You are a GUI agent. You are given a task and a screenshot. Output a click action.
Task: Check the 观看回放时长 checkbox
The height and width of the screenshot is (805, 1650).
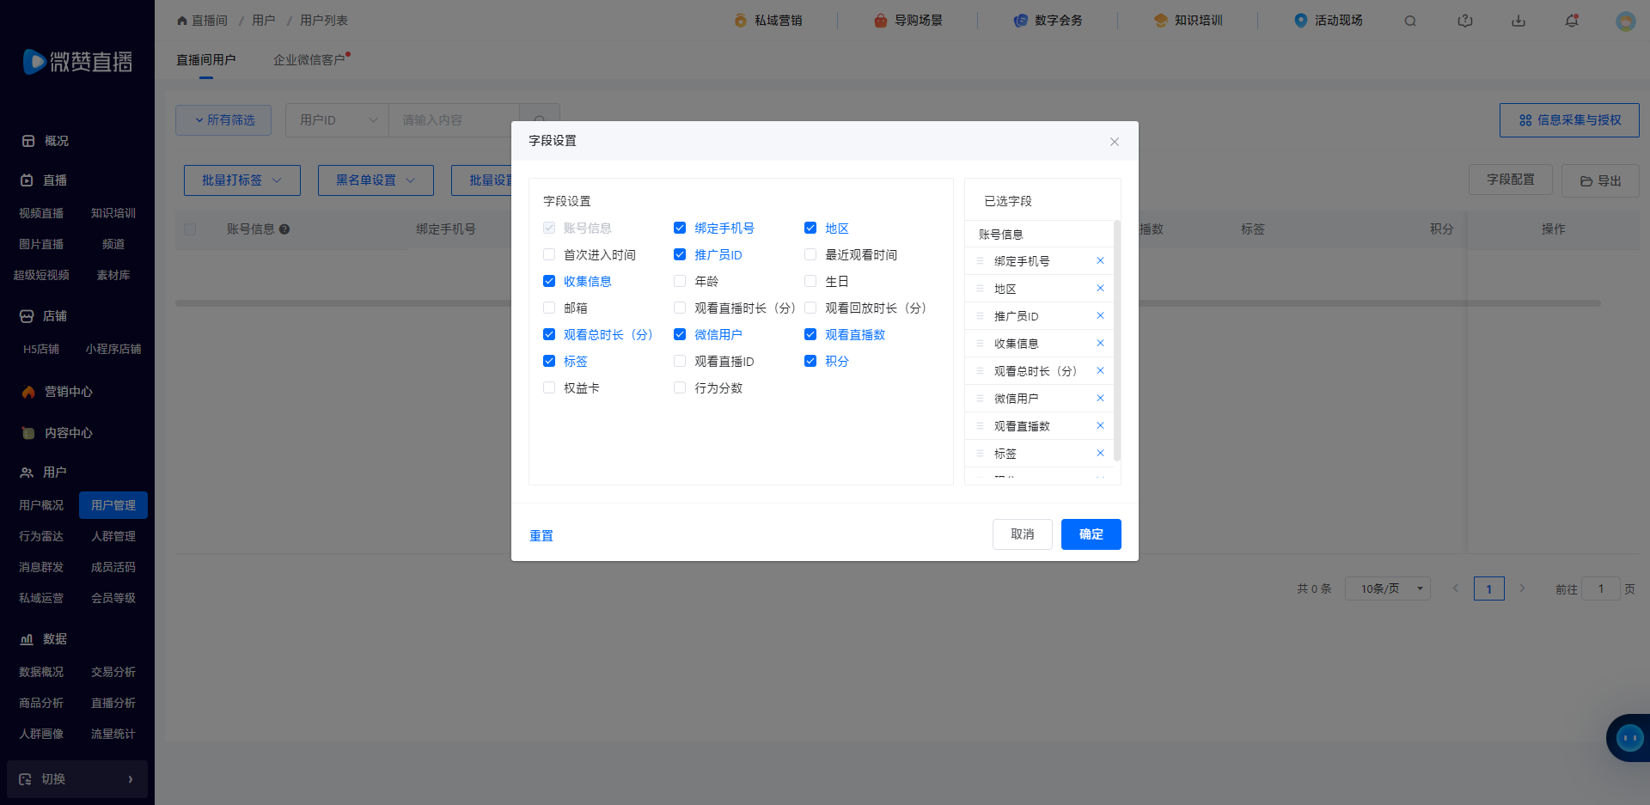(810, 308)
